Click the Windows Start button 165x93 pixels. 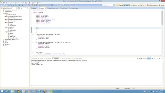(2, 91)
